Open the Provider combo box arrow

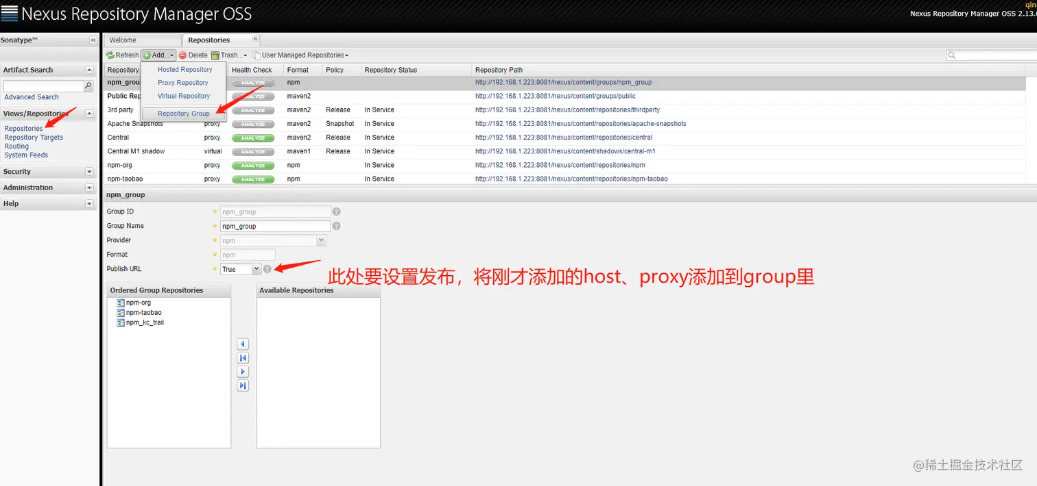321,240
